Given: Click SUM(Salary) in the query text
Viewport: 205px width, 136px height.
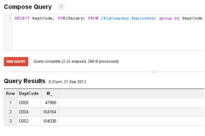Looking at the screenshot, I should [71, 18].
